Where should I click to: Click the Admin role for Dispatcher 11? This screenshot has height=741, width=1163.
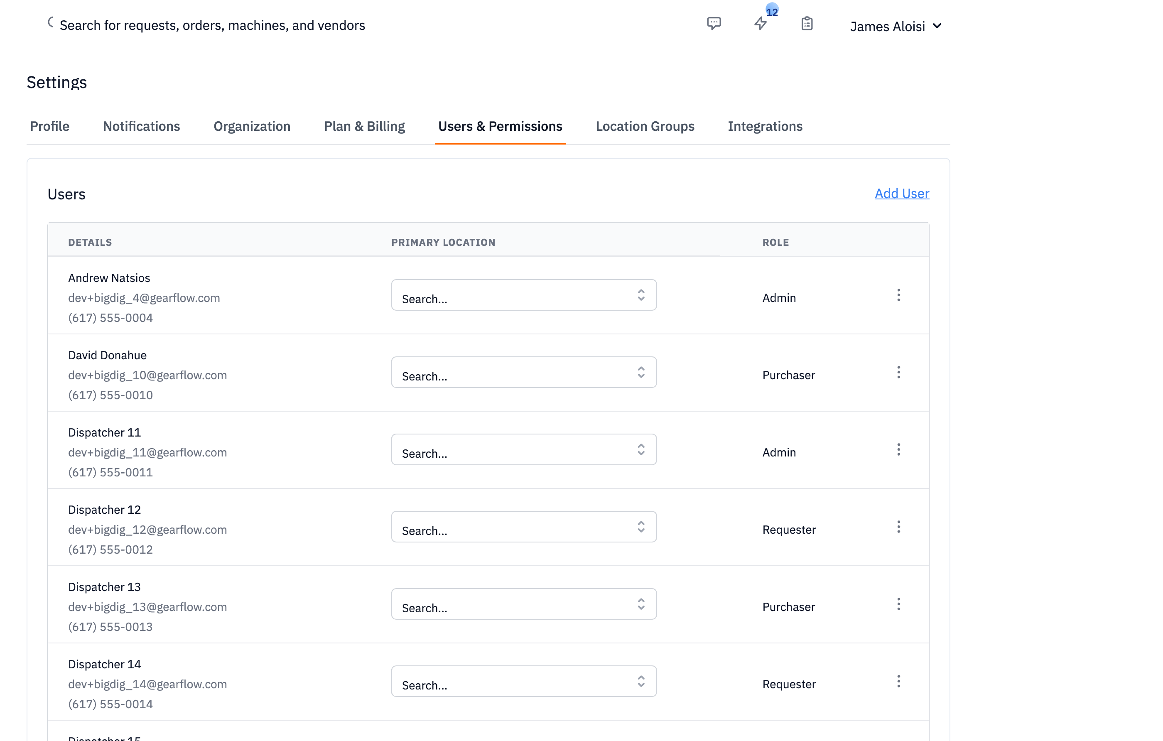coord(779,453)
